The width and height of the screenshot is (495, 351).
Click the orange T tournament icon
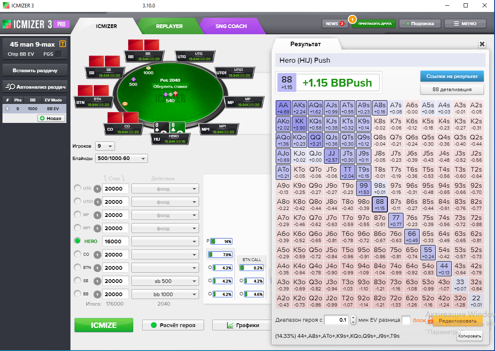point(62,44)
